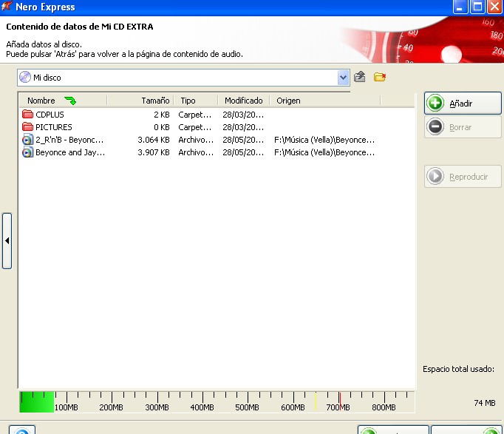Sort by Tamaño column header
The image size is (504, 434).
coord(140,101)
